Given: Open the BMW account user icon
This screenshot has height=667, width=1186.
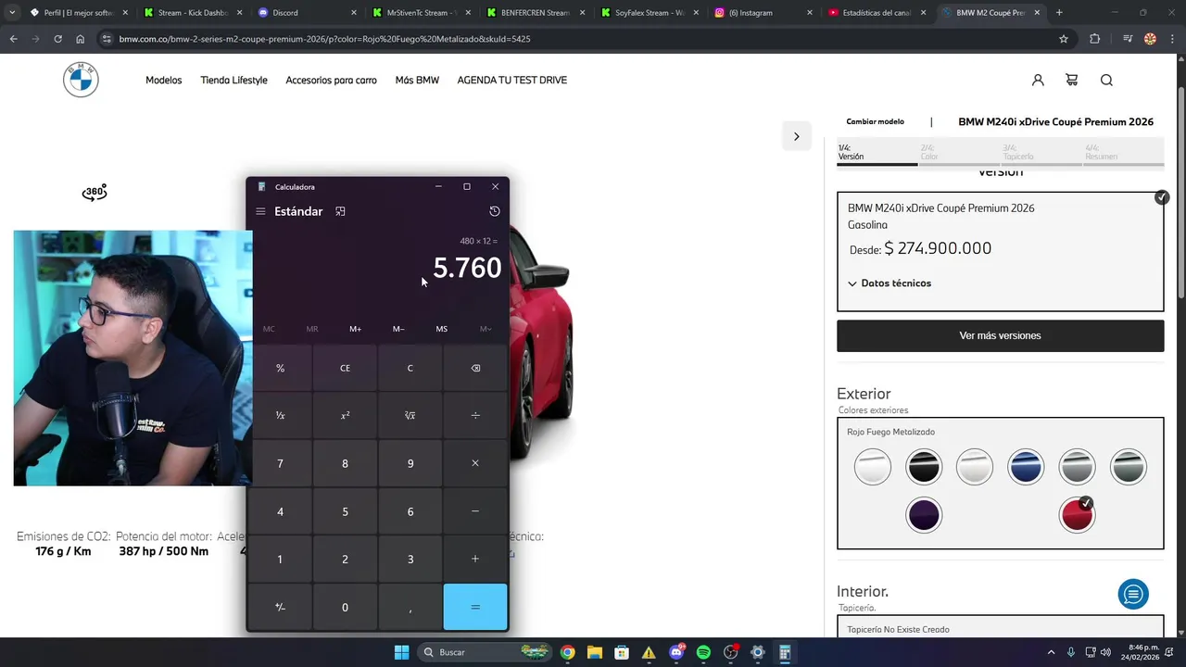Looking at the screenshot, I should [1038, 80].
